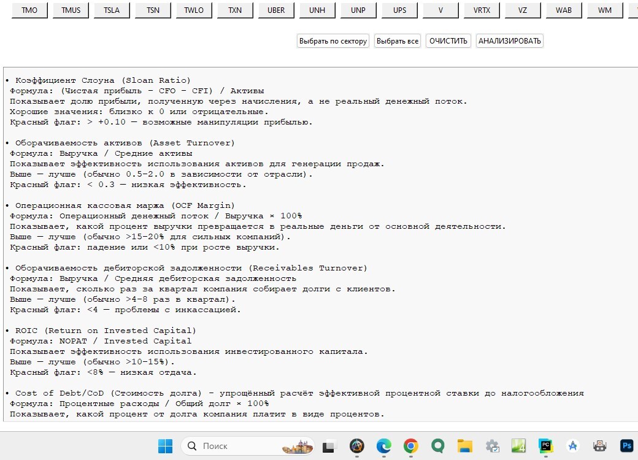Open Task View from the taskbar

pyautogui.click(x=329, y=446)
